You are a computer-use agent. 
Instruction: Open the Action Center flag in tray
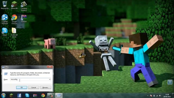151,96
